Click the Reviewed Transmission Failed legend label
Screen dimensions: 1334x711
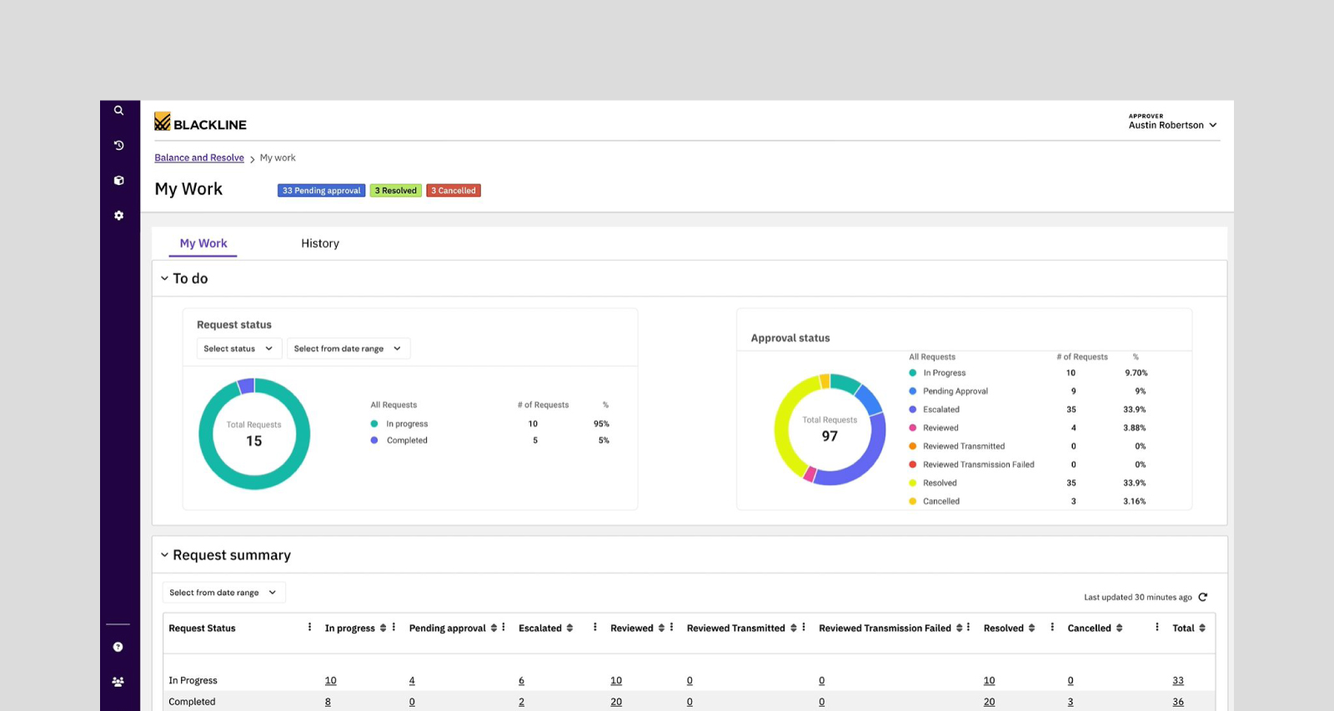[x=979, y=464]
